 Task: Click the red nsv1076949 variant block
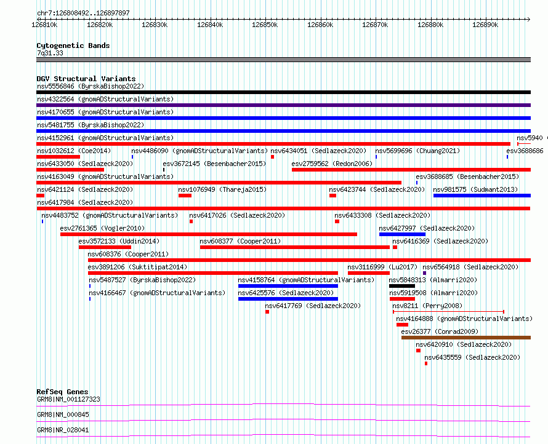(x=185, y=196)
